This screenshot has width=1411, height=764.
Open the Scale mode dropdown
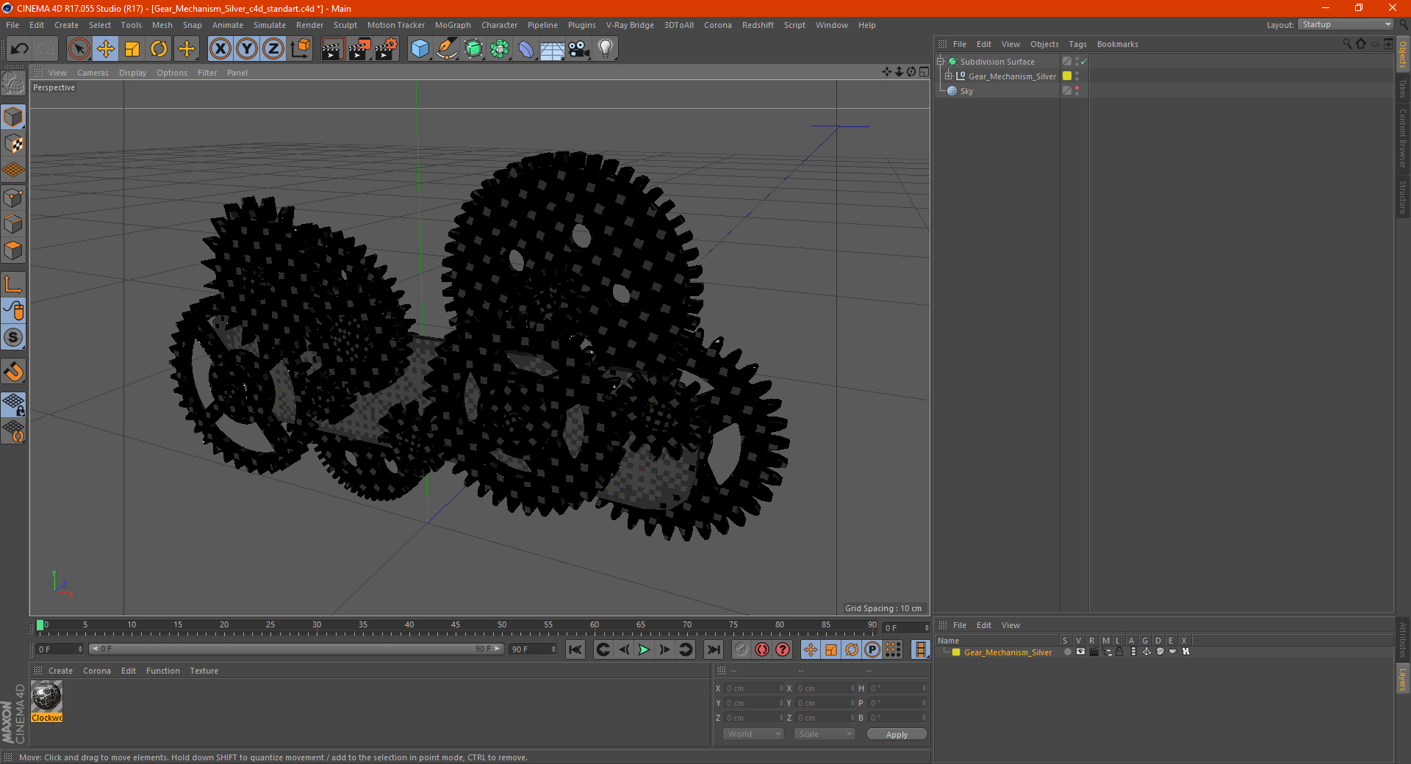pyautogui.click(x=825, y=734)
